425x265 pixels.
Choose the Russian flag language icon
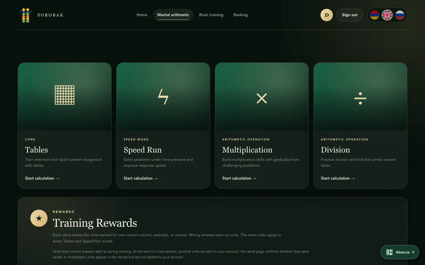click(400, 15)
